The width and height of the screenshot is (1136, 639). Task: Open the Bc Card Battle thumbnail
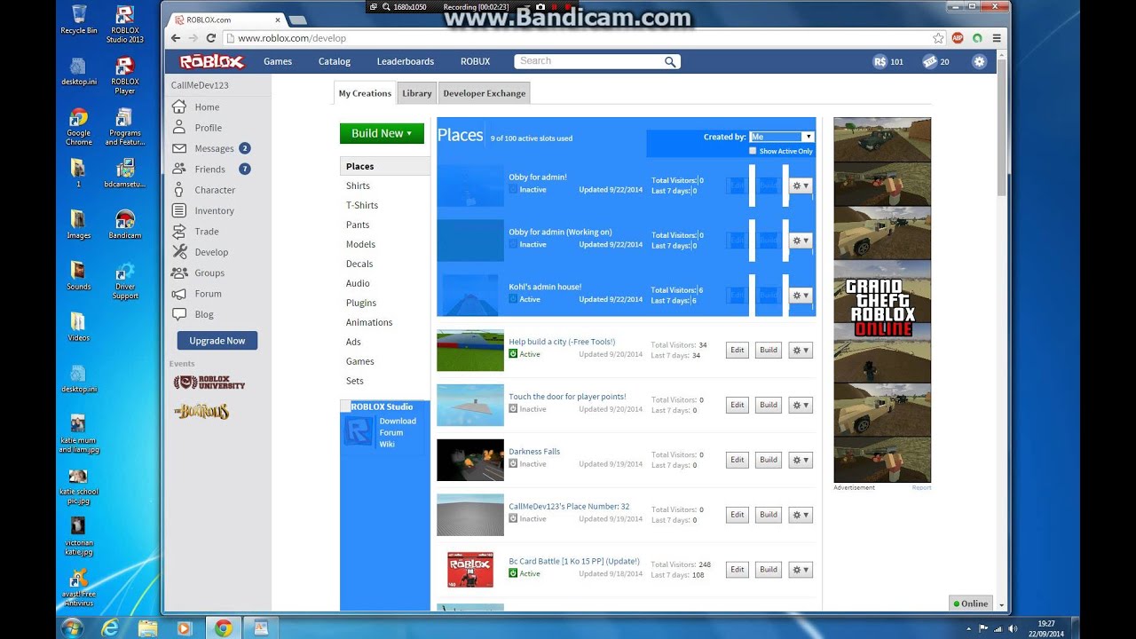pyautogui.click(x=470, y=570)
